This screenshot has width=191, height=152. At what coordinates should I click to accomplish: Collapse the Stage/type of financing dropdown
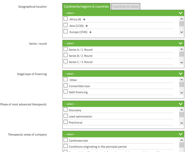tap(123, 74)
